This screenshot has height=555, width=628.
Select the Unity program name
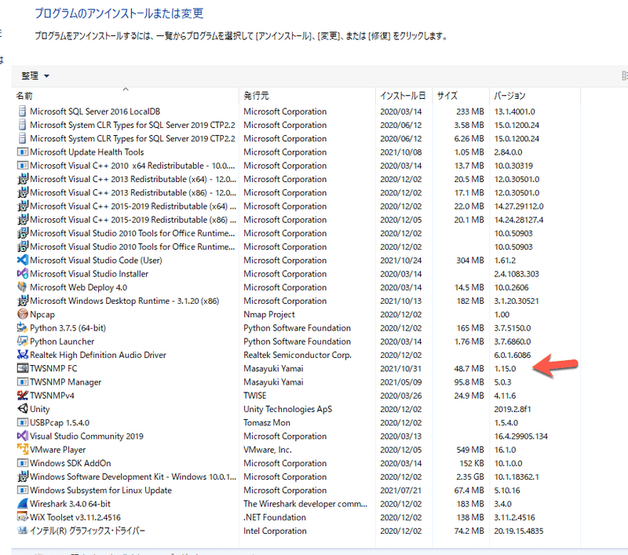point(40,409)
